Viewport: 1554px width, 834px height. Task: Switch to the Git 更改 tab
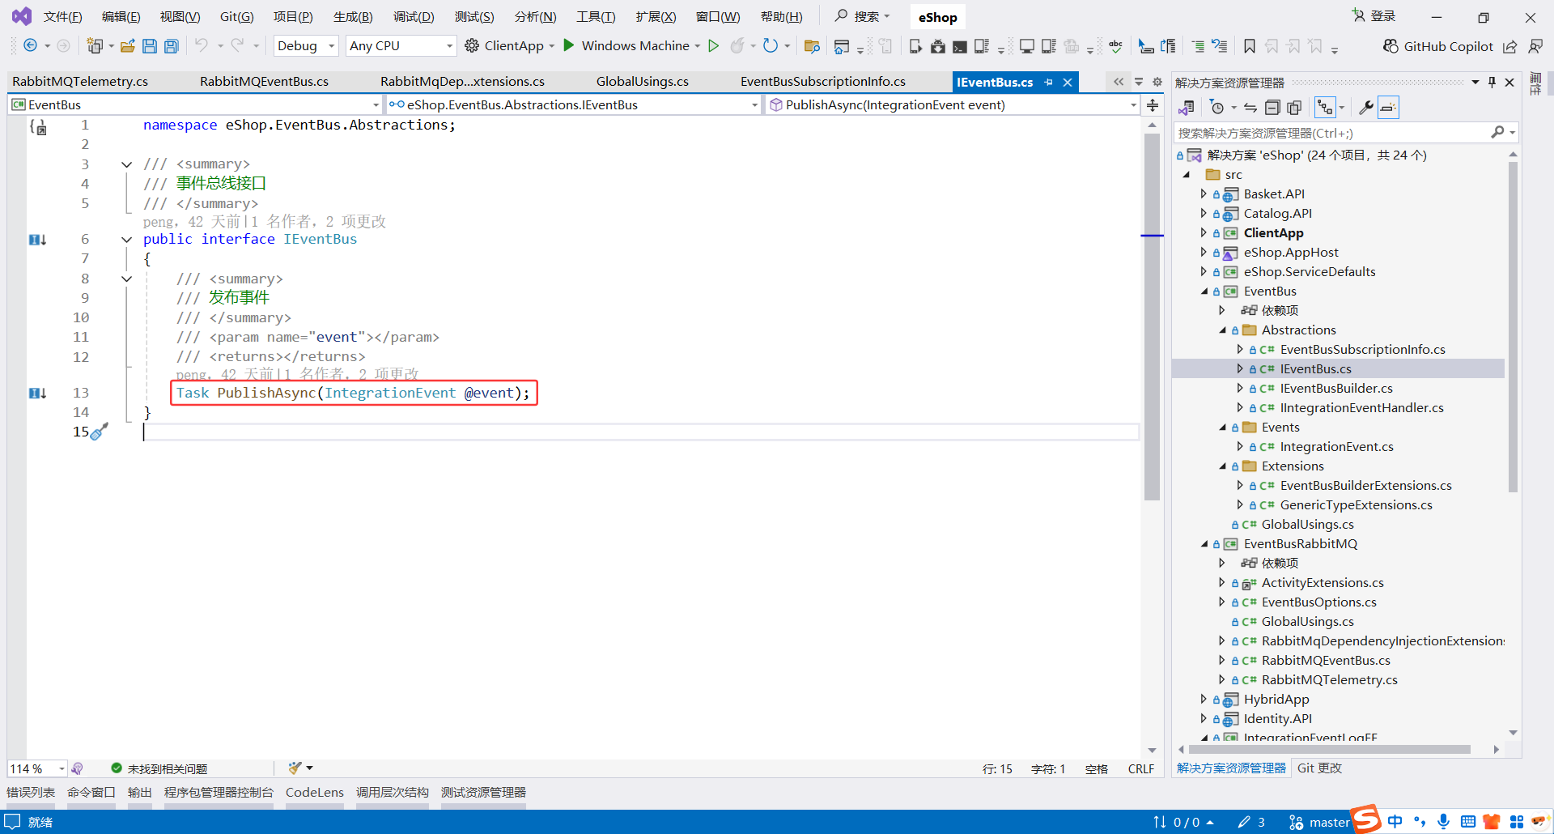[1319, 768]
